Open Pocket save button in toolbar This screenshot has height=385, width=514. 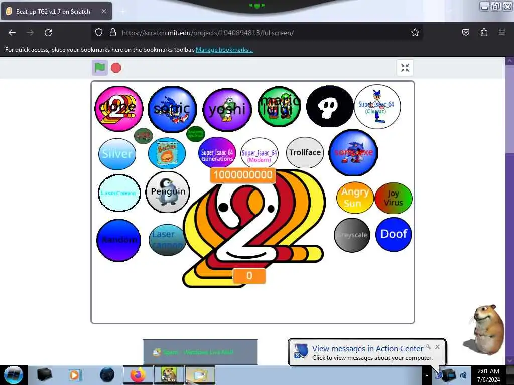[465, 32]
